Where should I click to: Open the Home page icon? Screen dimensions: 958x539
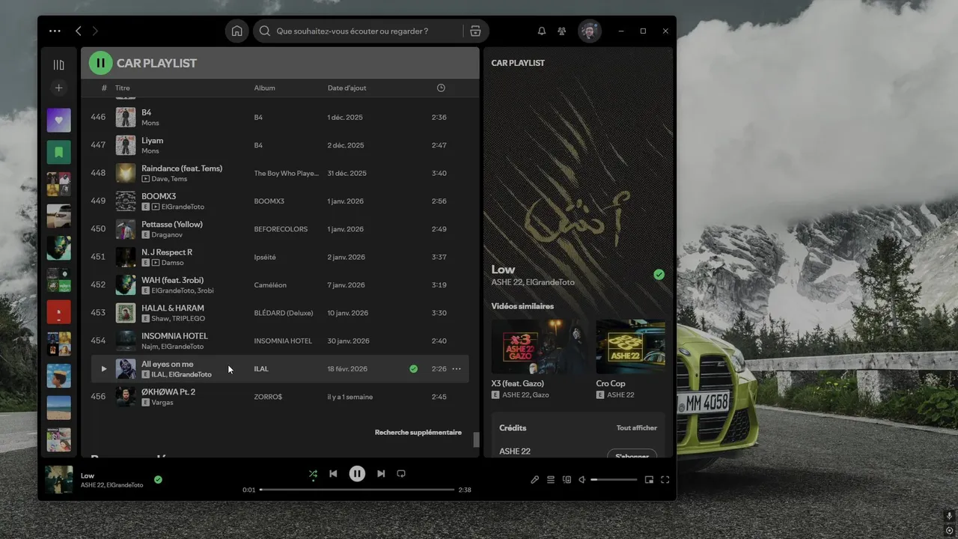click(237, 31)
